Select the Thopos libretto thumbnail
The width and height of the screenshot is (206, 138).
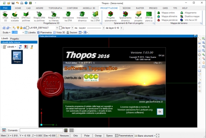[17, 57]
